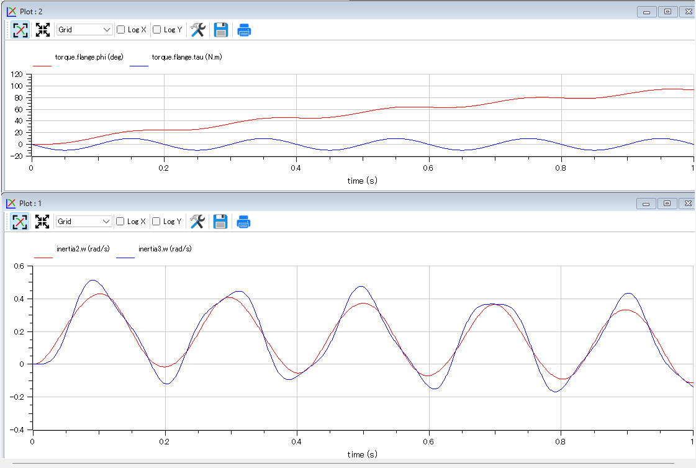
Task: Click time (s) axis label in Plot 1
Action: [362, 454]
